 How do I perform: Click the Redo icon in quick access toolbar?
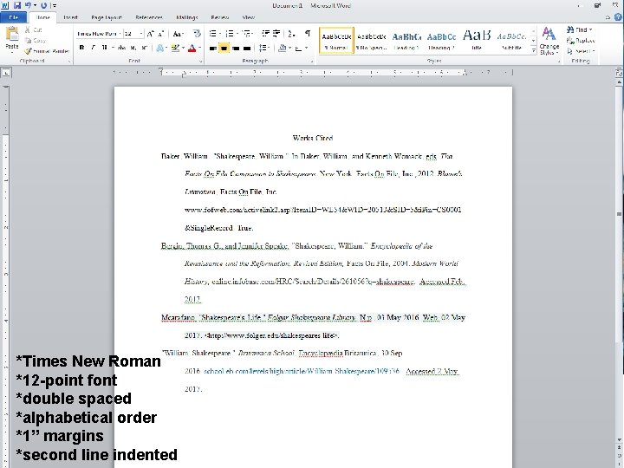(44, 5)
